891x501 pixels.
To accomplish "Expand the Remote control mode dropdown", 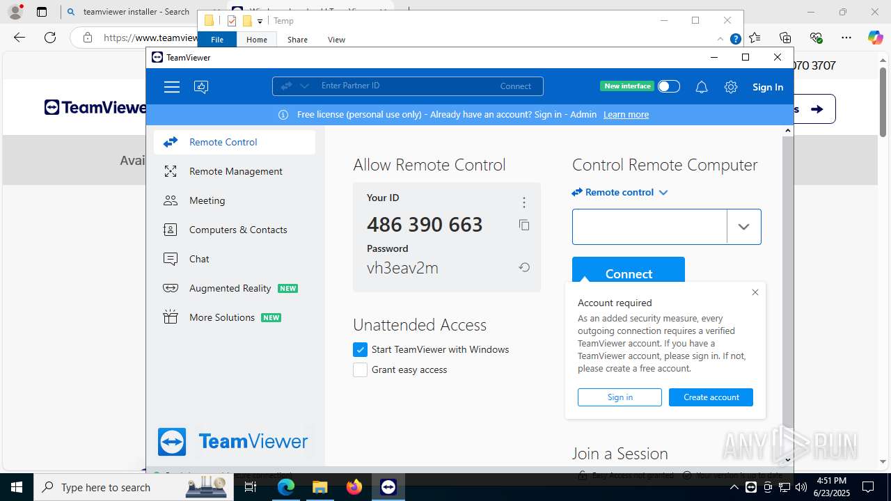I will [x=663, y=193].
